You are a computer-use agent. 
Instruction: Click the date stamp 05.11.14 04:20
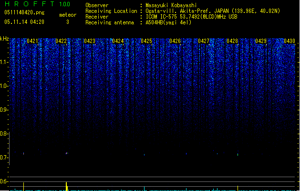[x=24, y=22]
